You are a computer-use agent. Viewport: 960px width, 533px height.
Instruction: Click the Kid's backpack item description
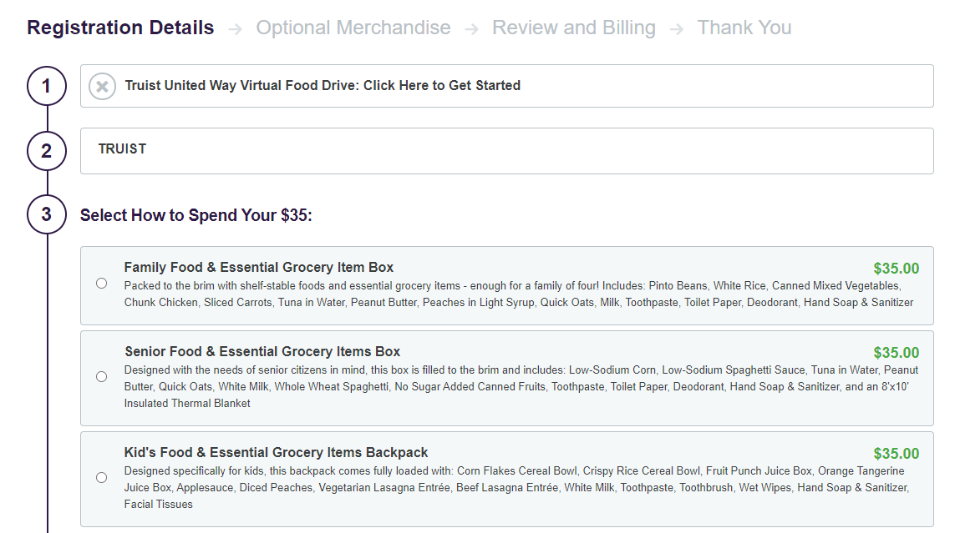[x=516, y=487]
